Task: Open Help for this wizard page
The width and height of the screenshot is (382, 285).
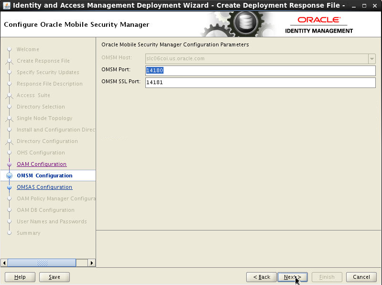Action: [20, 277]
